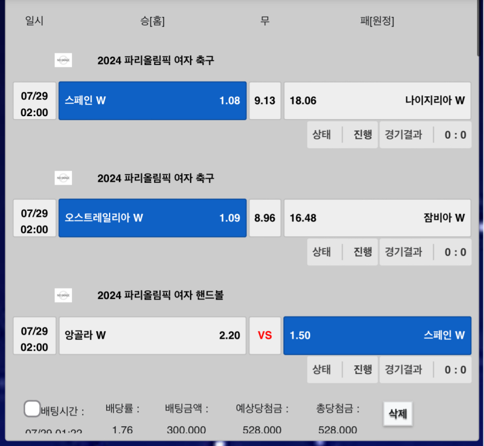This screenshot has width=484, height=446.
Task: Click 진행 status for Spain vs Nigeria
Action: tap(363, 135)
